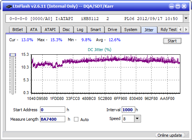The image size is (192, 140).
Task: Focus the Start Address field
Action: click(x=53, y=110)
